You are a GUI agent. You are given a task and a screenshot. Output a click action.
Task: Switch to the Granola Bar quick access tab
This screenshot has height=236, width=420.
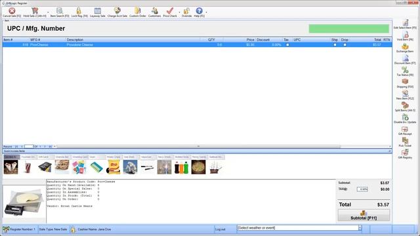[62, 157]
